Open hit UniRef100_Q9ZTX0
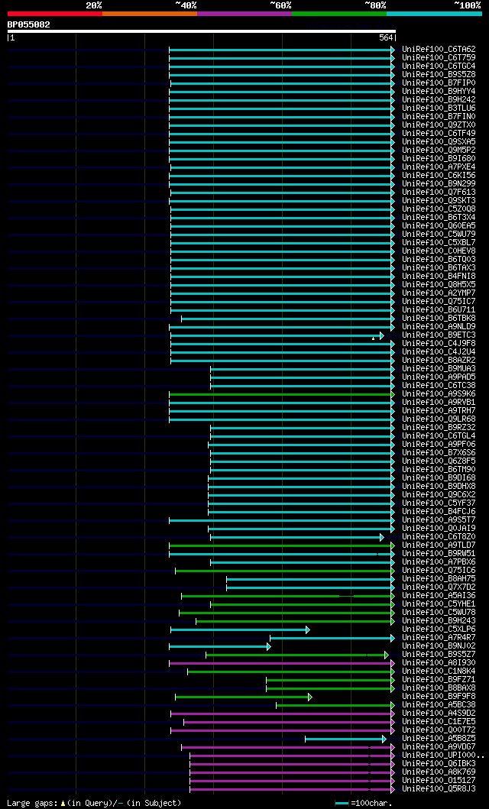Viewport: 489px width, 809px height. click(439, 125)
